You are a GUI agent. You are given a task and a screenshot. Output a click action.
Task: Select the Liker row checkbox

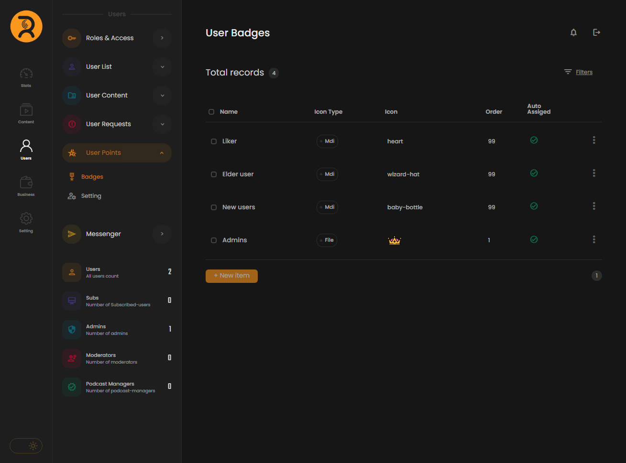click(x=214, y=141)
